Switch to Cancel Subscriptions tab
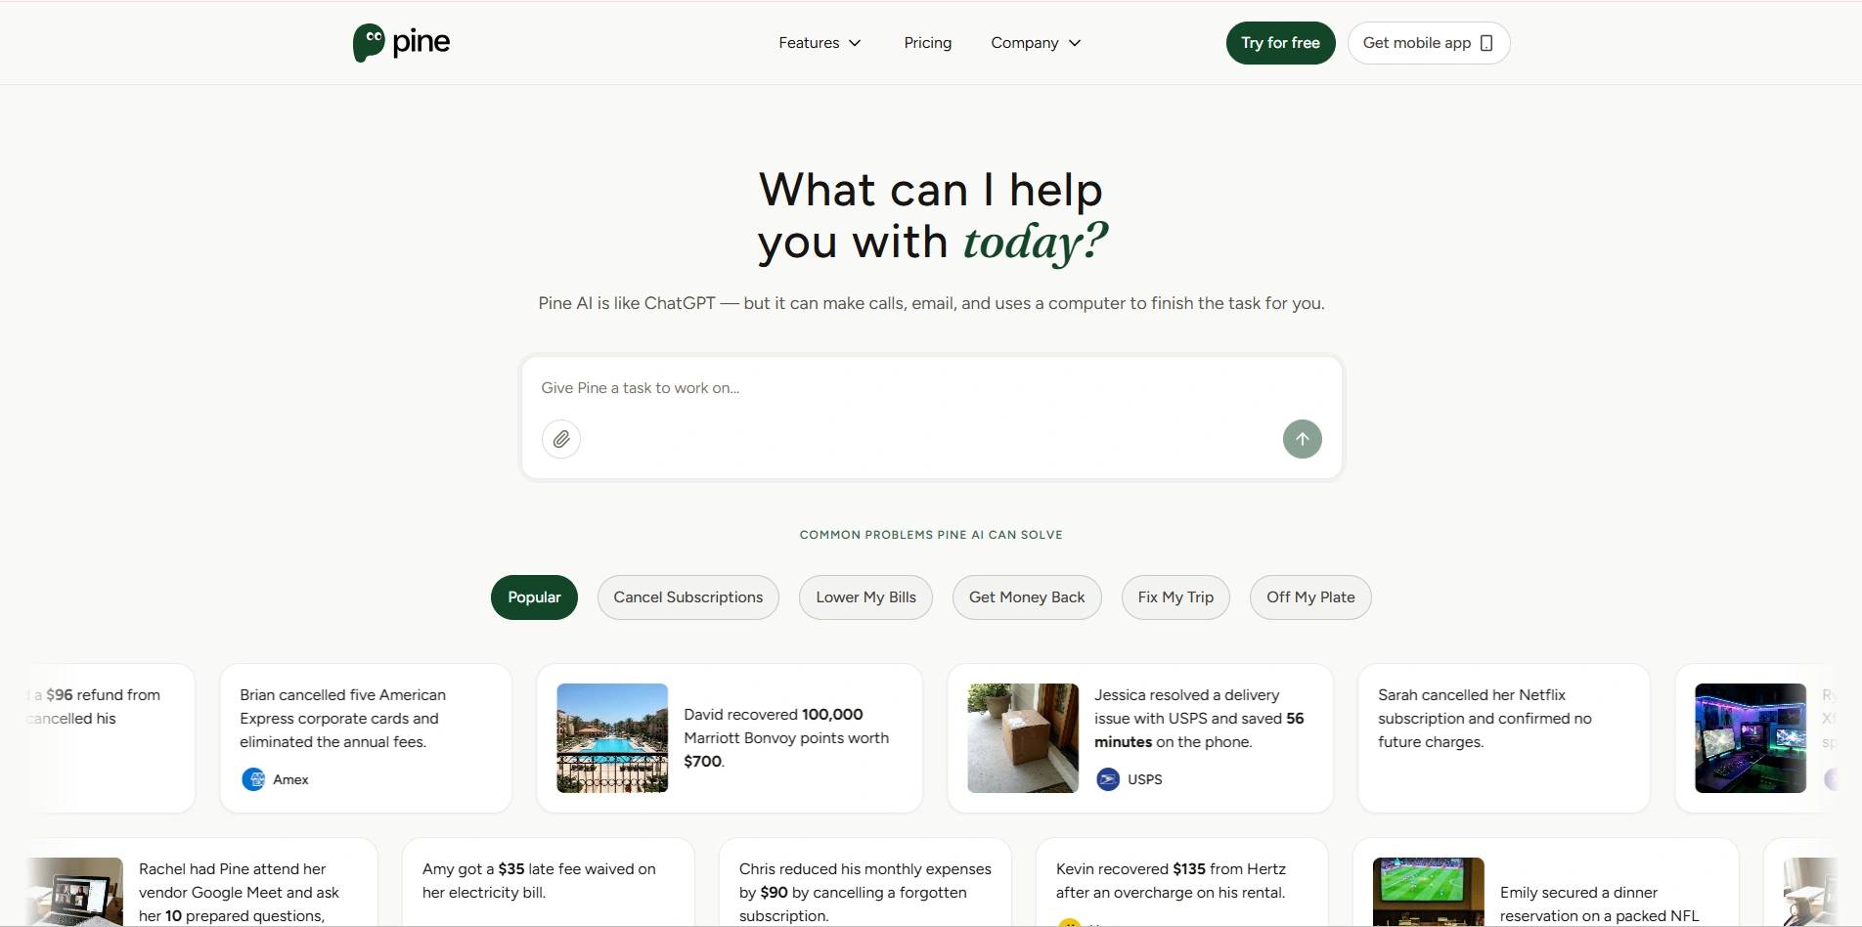 point(687,597)
